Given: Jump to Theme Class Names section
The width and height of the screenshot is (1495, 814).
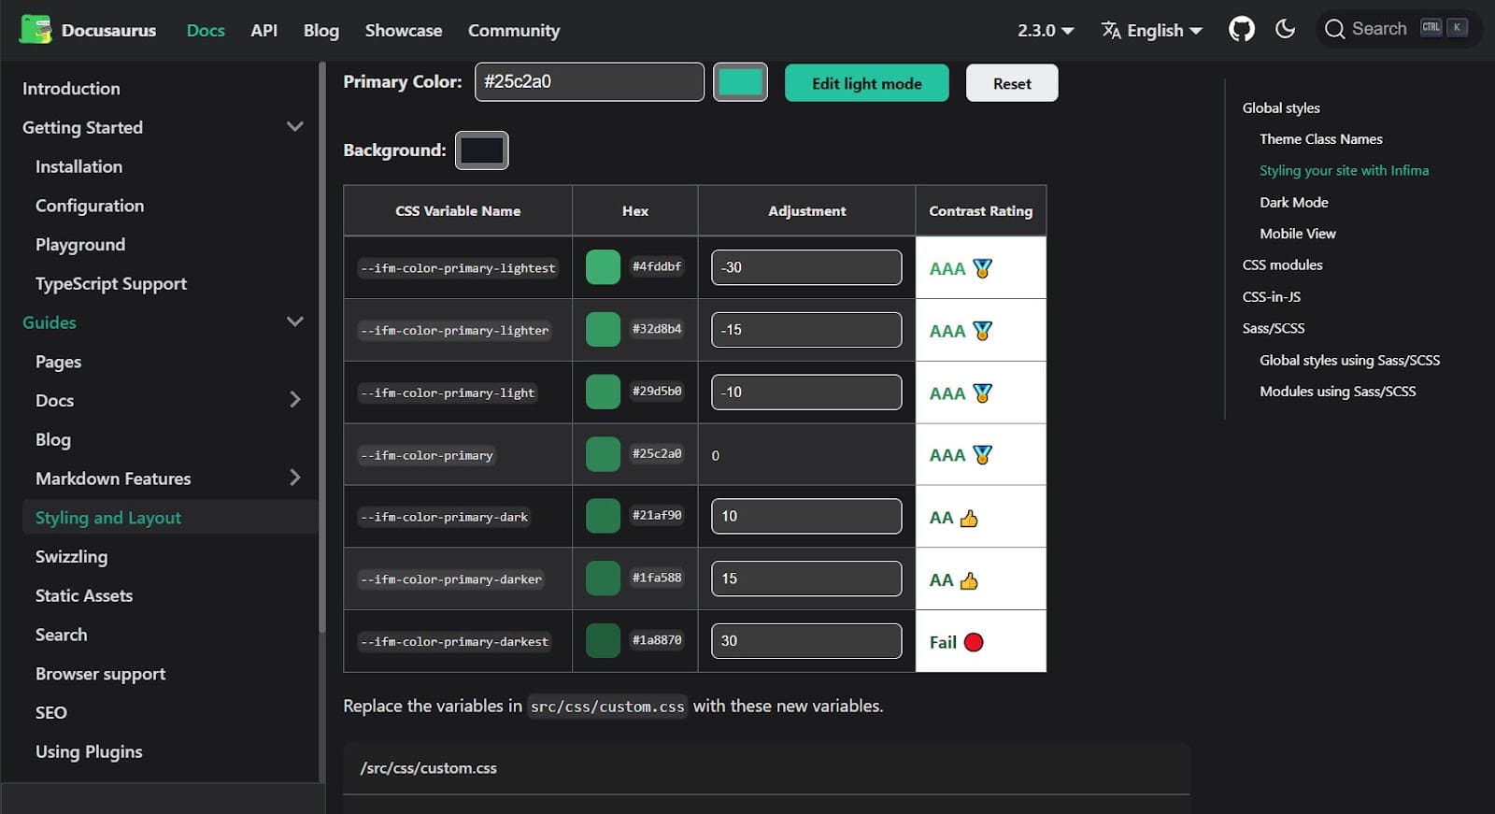Looking at the screenshot, I should coord(1320,139).
